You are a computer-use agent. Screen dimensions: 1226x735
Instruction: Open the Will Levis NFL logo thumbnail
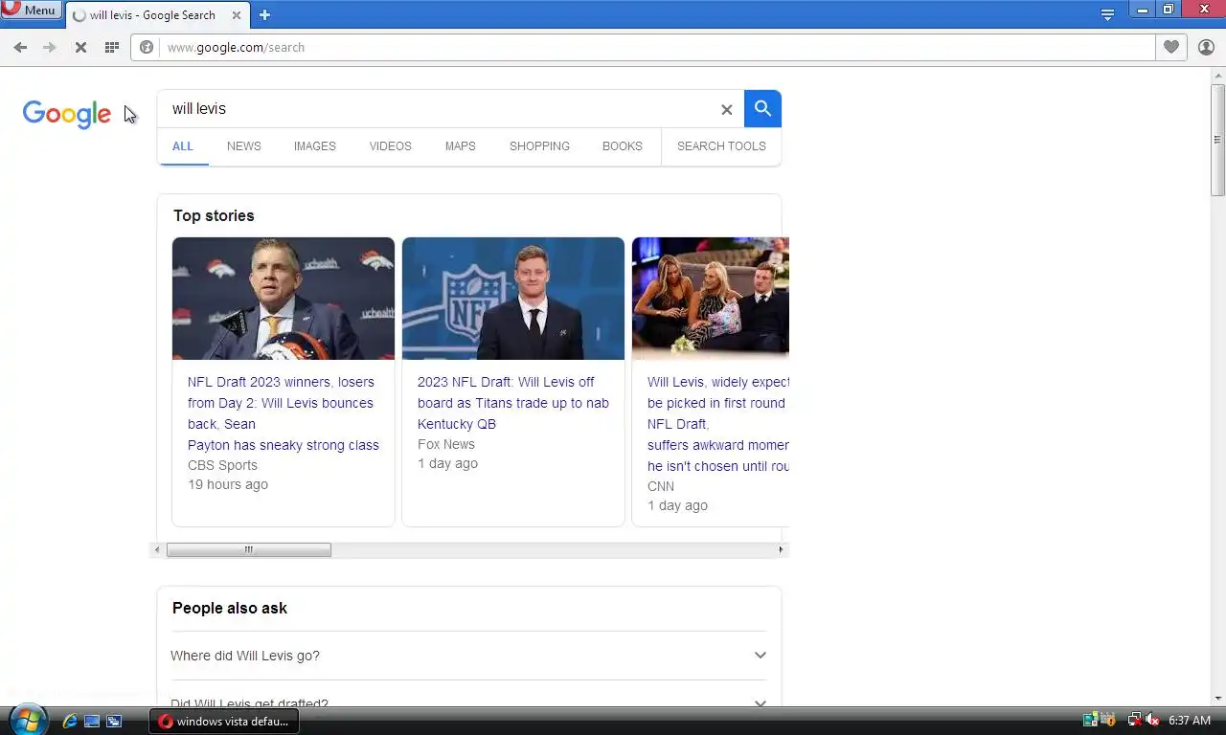513,299
